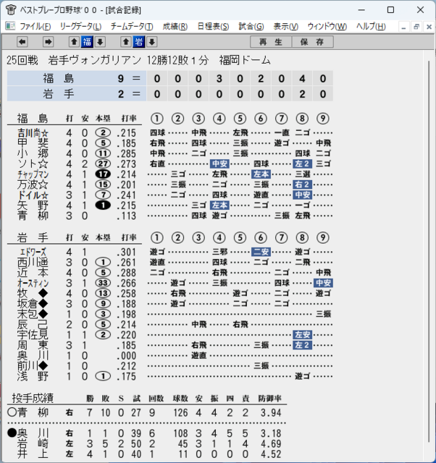
Task: Click batter name 坂倉◆
Action: pos(33,304)
